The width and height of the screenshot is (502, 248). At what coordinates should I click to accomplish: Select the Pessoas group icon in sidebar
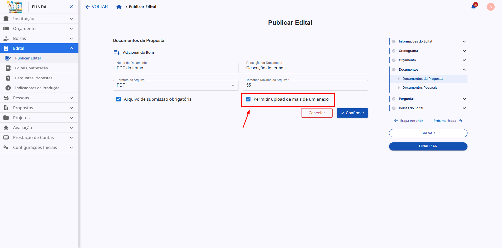[6, 98]
